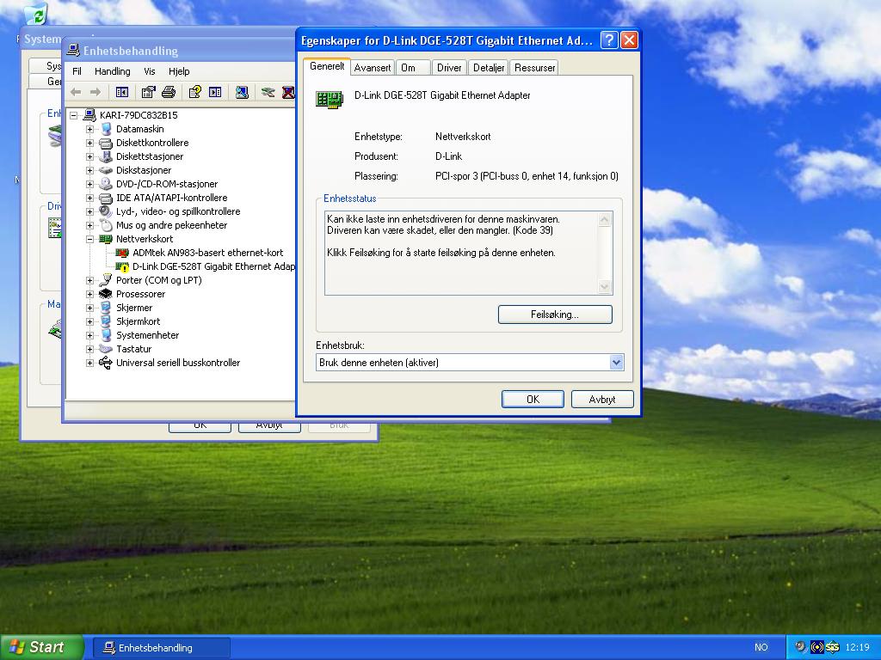The width and height of the screenshot is (881, 660).
Task: Click the Diskettkontrollere category icon
Action: coord(106,143)
